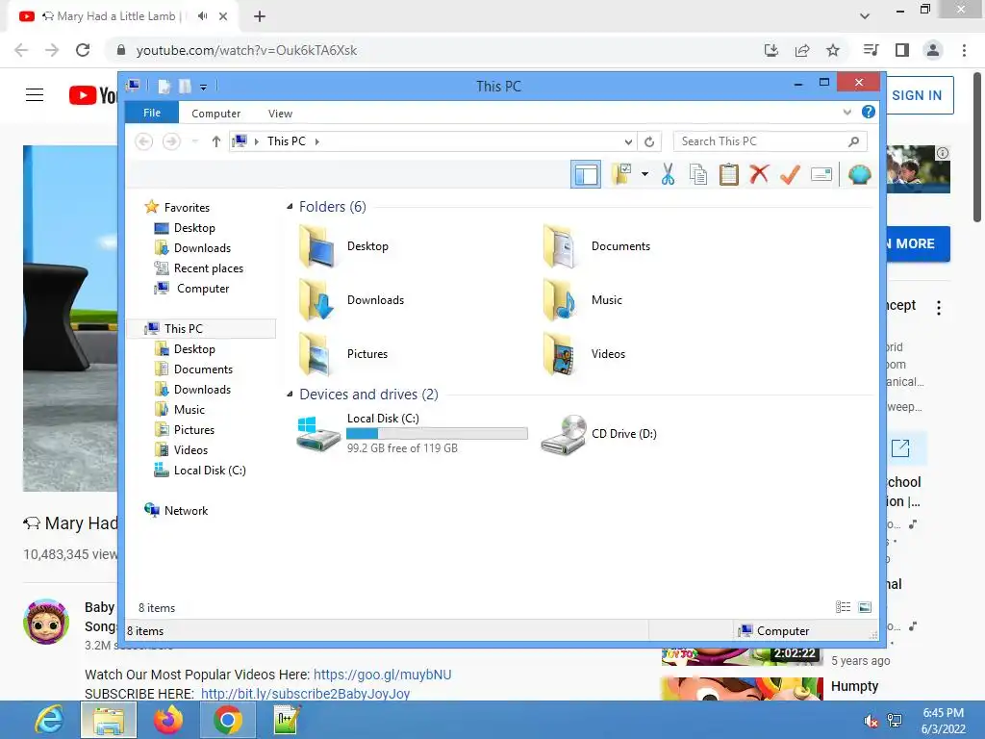Open the goo.gl/muybNU link

pos(382,675)
